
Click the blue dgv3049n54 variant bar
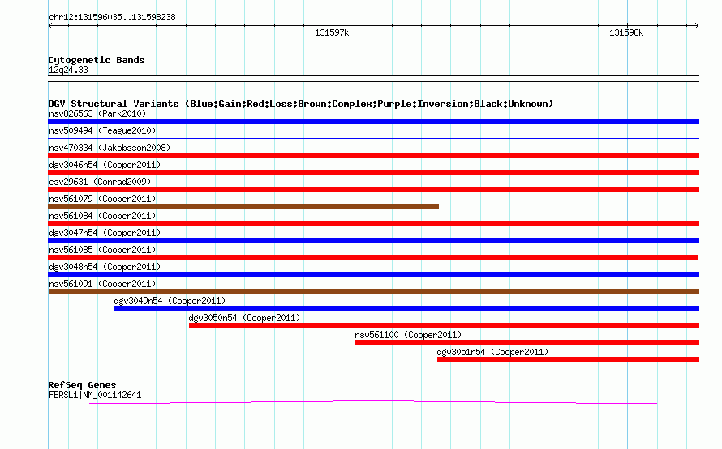[406, 309]
